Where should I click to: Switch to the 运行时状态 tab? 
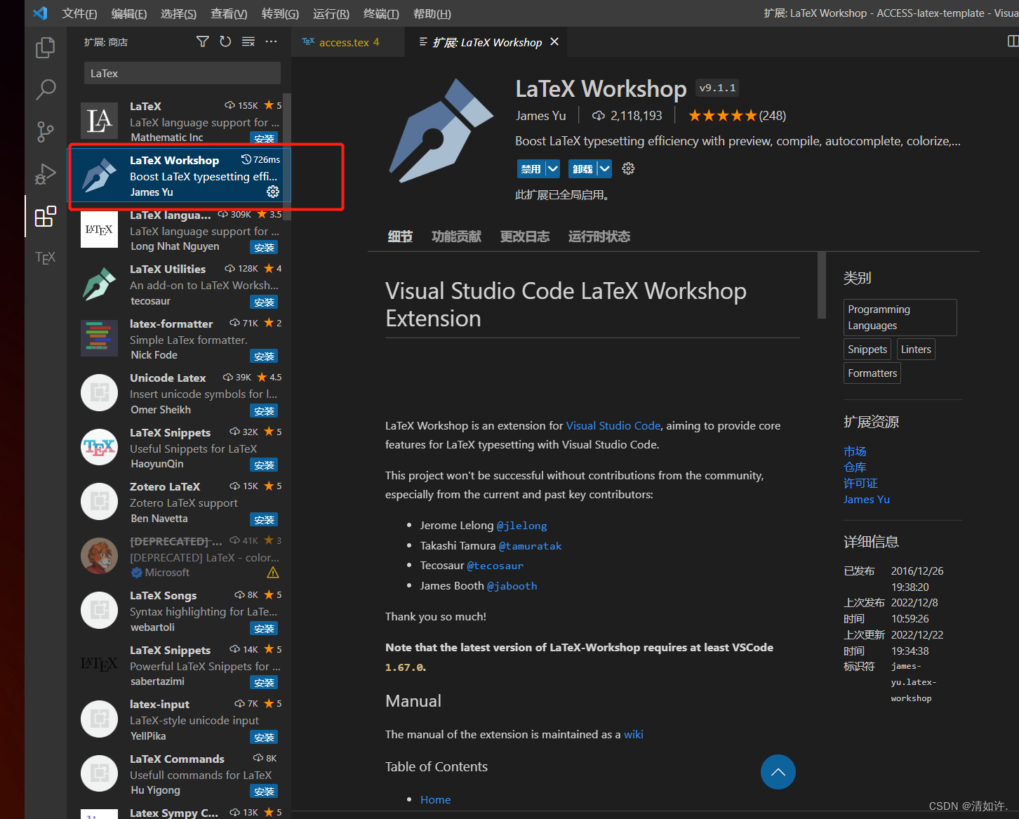(599, 237)
